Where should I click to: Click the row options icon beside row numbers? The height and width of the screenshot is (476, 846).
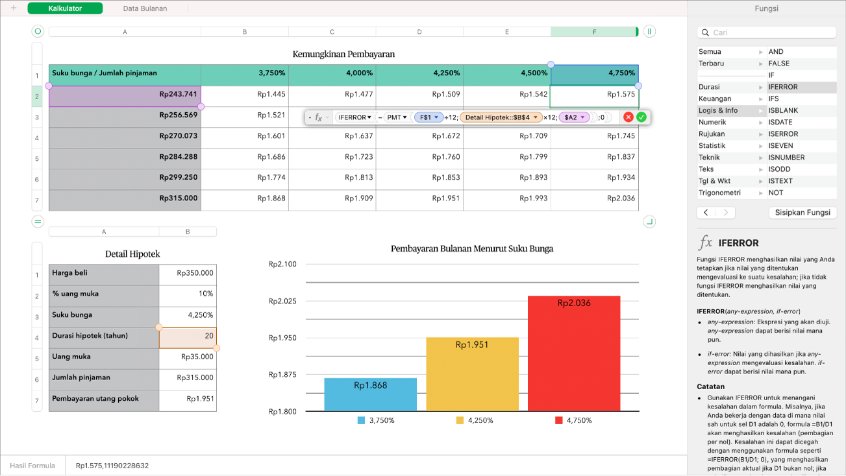(x=38, y=221)
